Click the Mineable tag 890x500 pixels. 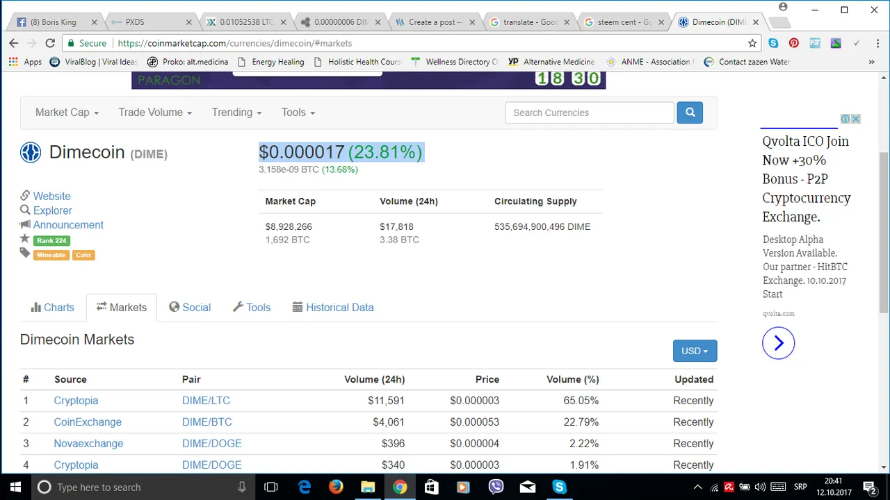[x=51, y=255]
